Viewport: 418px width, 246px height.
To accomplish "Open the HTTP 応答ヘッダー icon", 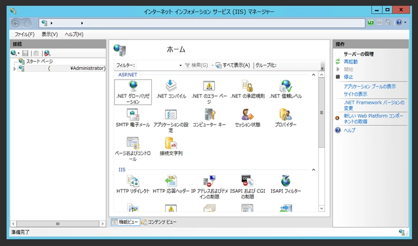I will [x=171, y=185].
